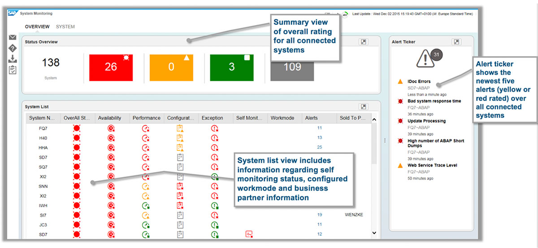Viewport: 538px width, 248px height.
Task: Select the red tile showing 26 systems
Action: [111, 67]
